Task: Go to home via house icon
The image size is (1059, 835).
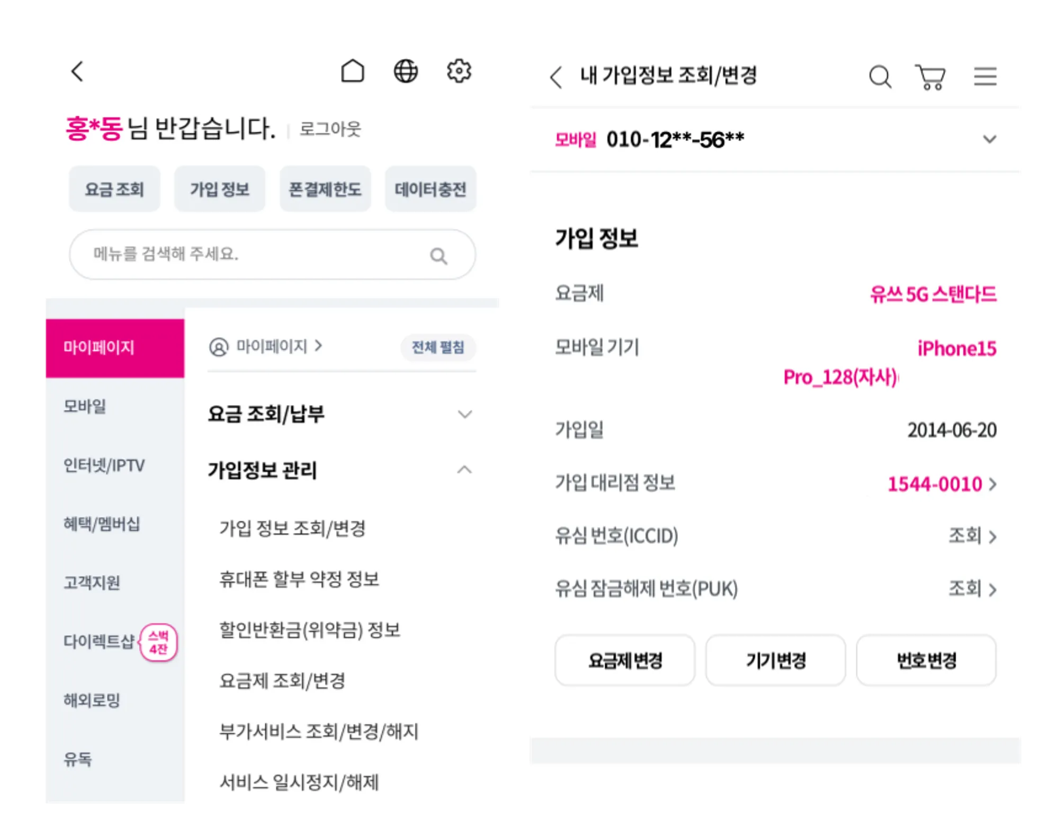Action: [x=352, y=71]
